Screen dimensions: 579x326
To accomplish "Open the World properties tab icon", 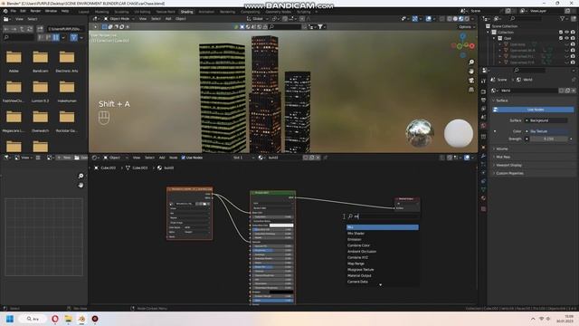I will pos(483,126).
